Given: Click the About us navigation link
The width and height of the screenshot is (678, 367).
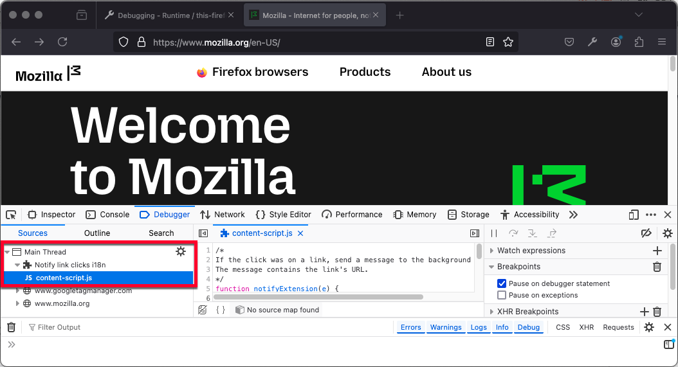Looking at the screenshot, I should 446,72.
